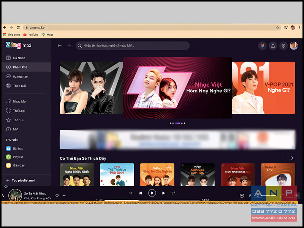
Task: Open Chrome three-dot menu
Action: (x=299, y=27)
